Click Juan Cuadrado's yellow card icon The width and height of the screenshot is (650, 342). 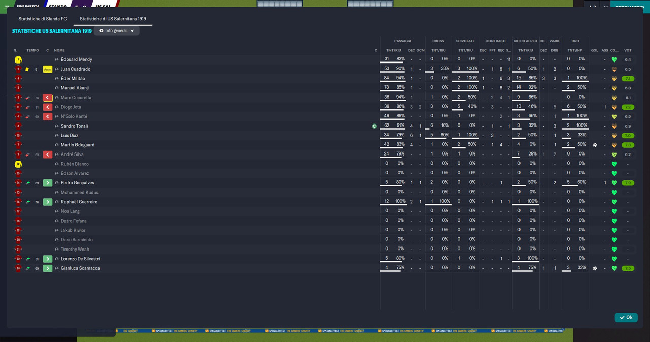27,69
